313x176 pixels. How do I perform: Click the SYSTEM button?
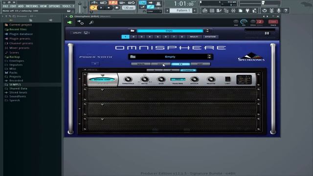[x=210, y=37]
